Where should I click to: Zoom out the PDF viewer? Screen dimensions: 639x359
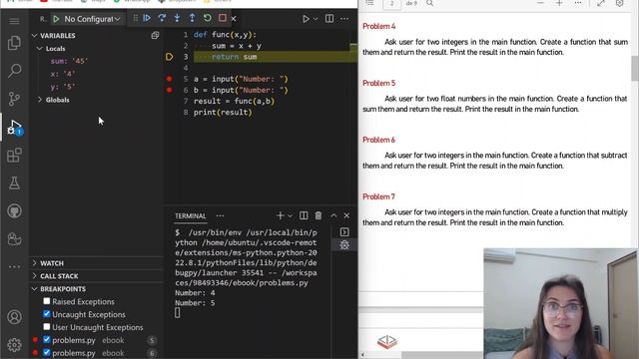click(x=540, y=3)
